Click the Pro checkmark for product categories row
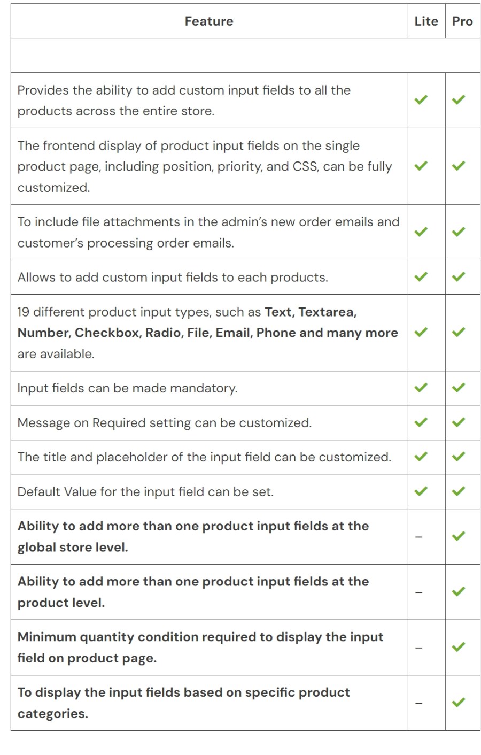The image size is (481, 755). [x=459, y=703]
